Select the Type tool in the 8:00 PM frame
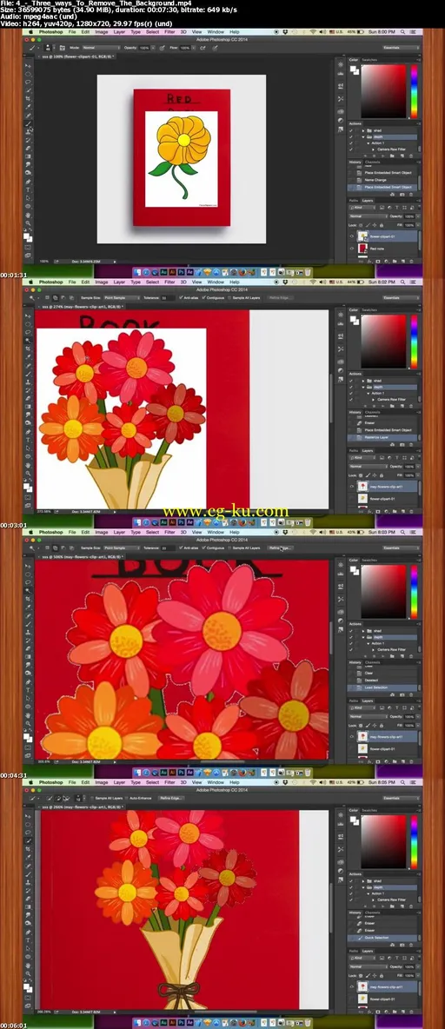 pos(28,189)
